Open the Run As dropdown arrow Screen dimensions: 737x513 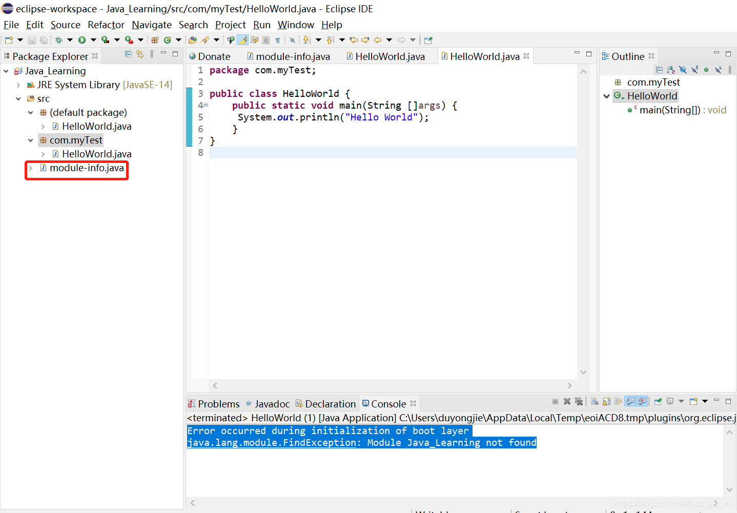point(93,40)
